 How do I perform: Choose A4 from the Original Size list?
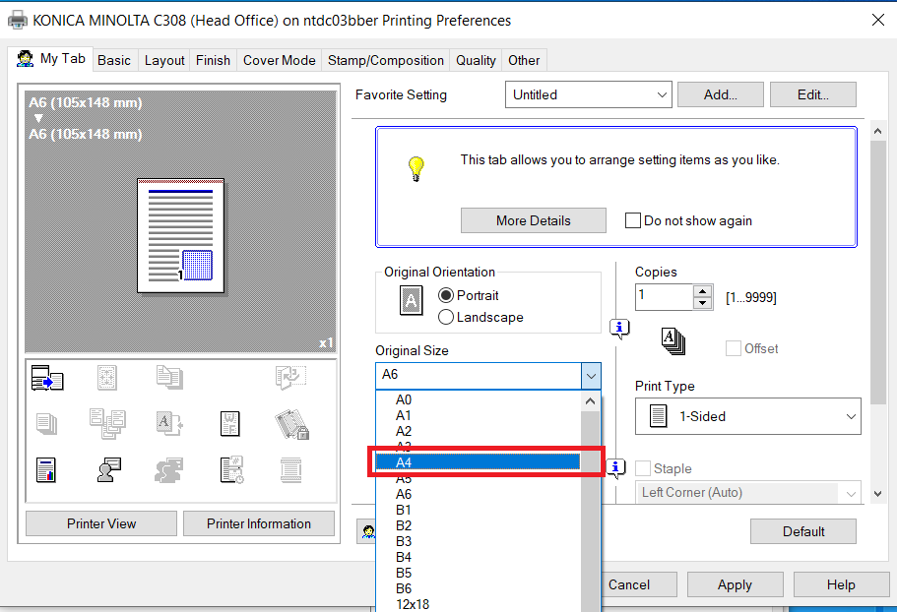coord(478,462)
